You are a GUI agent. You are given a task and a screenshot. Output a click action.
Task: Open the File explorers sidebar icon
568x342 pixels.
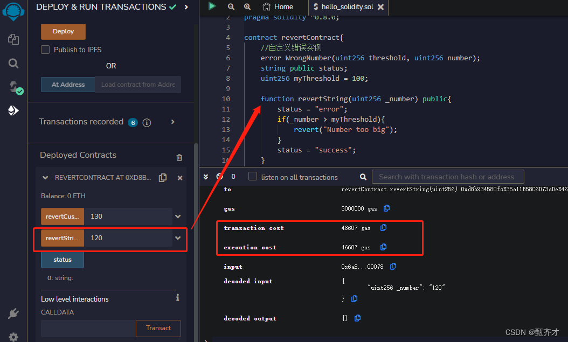13,39
